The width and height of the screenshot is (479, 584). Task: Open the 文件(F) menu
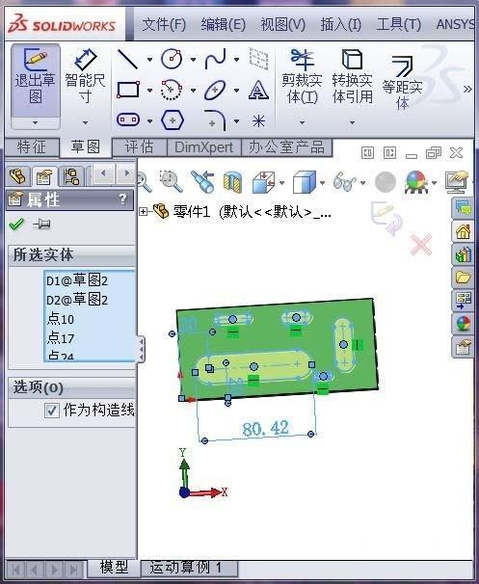pyautogui.click(x=164, y=25)
